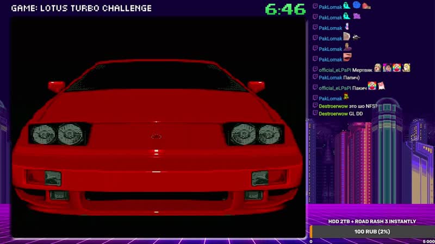The image size is (435, 244).
Task: Click Twitch badge on the Мертвяк message
Action: pyautogui.click(x=315, y=69)
